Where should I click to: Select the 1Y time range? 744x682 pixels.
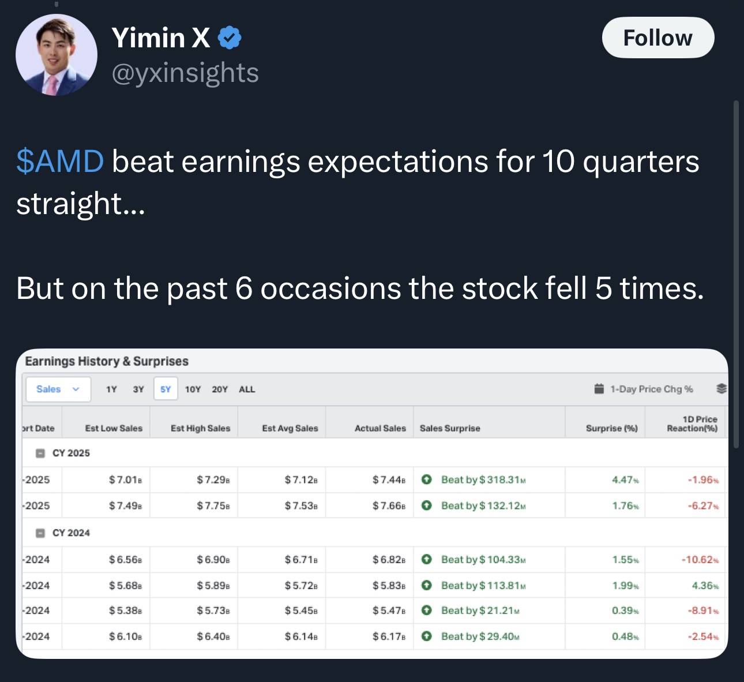tap(111, 389)
